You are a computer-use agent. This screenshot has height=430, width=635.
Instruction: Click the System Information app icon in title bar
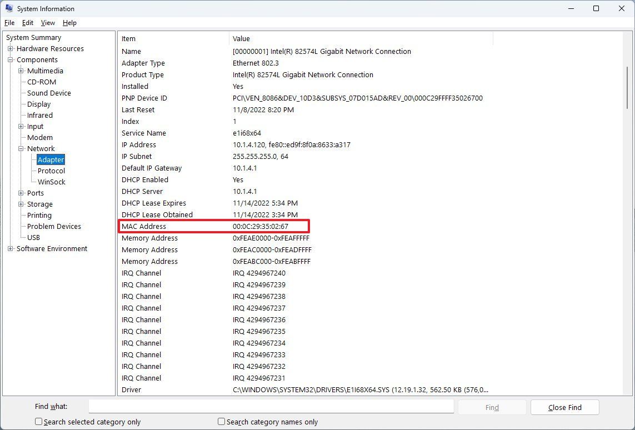(x=9, y=8)
